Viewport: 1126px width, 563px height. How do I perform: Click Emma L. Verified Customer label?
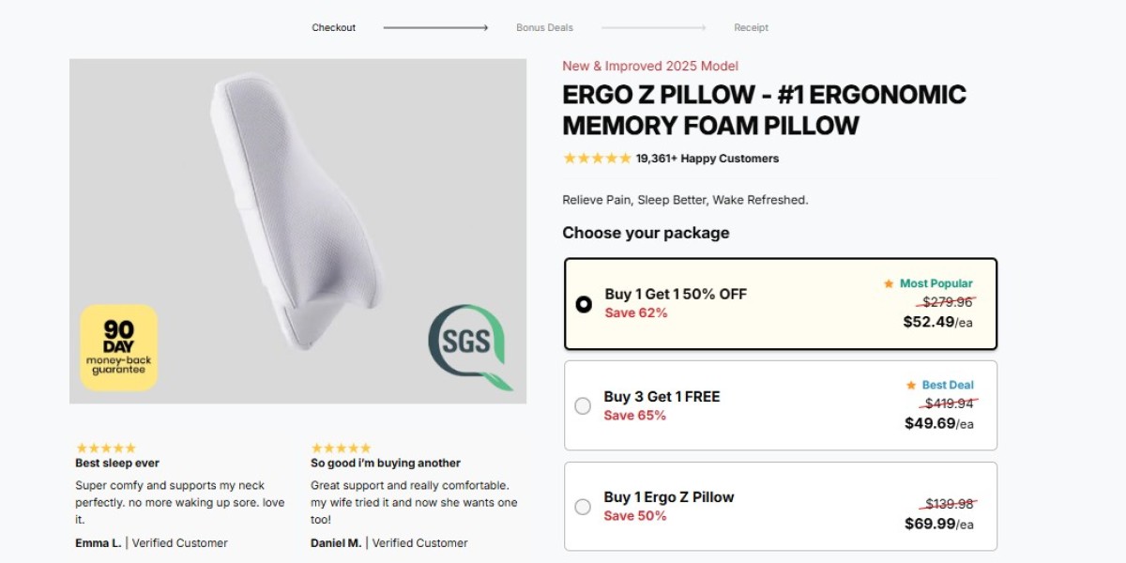151,542
